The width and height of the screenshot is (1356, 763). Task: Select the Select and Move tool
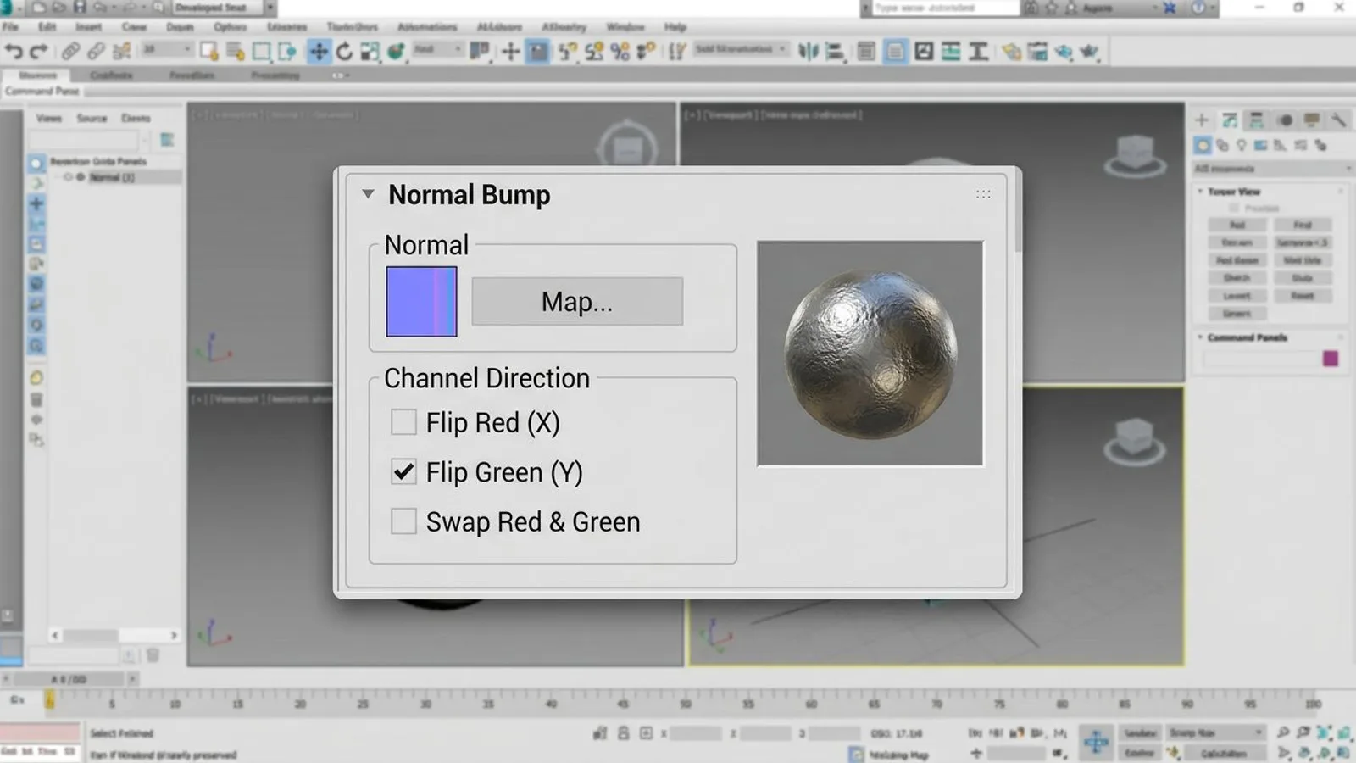point(318,52)
